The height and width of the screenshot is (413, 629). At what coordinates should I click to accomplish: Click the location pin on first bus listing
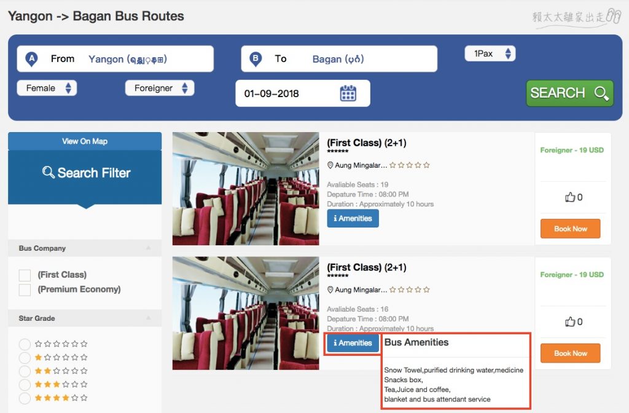coord(330,165)
